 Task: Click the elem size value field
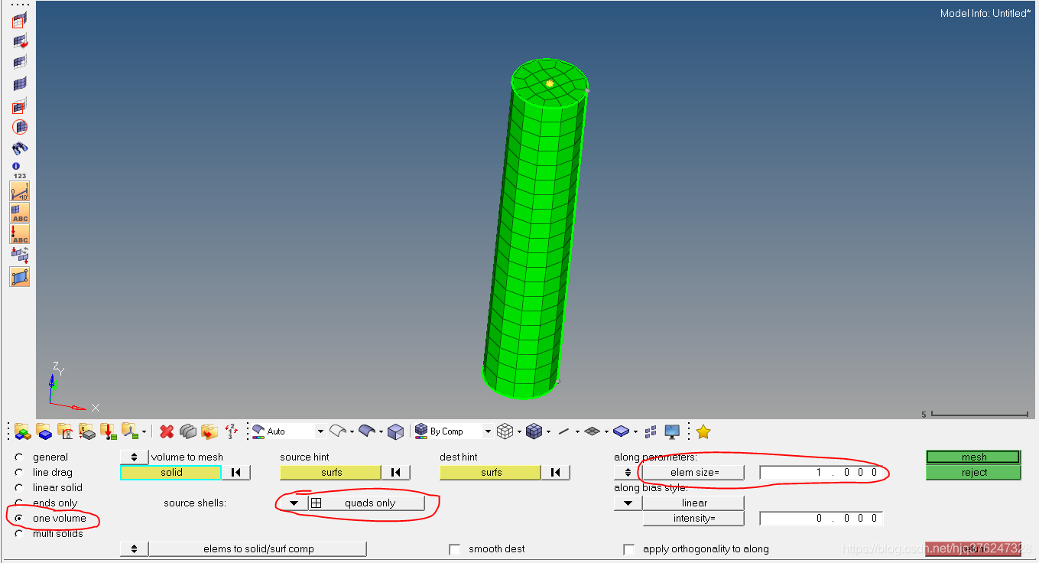coord(820,473)
